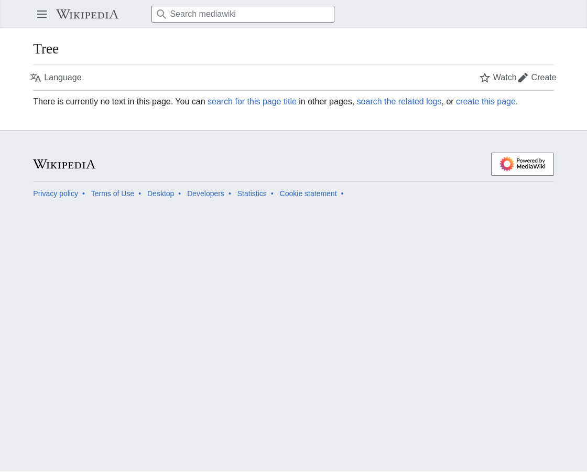Focus the Search mediawiki input field
Image resolution: width=587 pixels, height=472 pixels.
[243, 14]
